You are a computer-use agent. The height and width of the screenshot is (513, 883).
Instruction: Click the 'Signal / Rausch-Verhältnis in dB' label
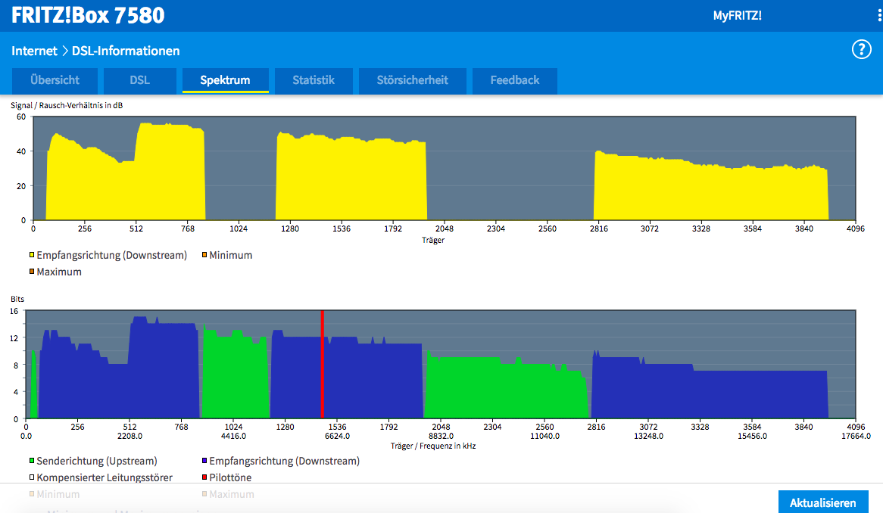pos(67,105)
